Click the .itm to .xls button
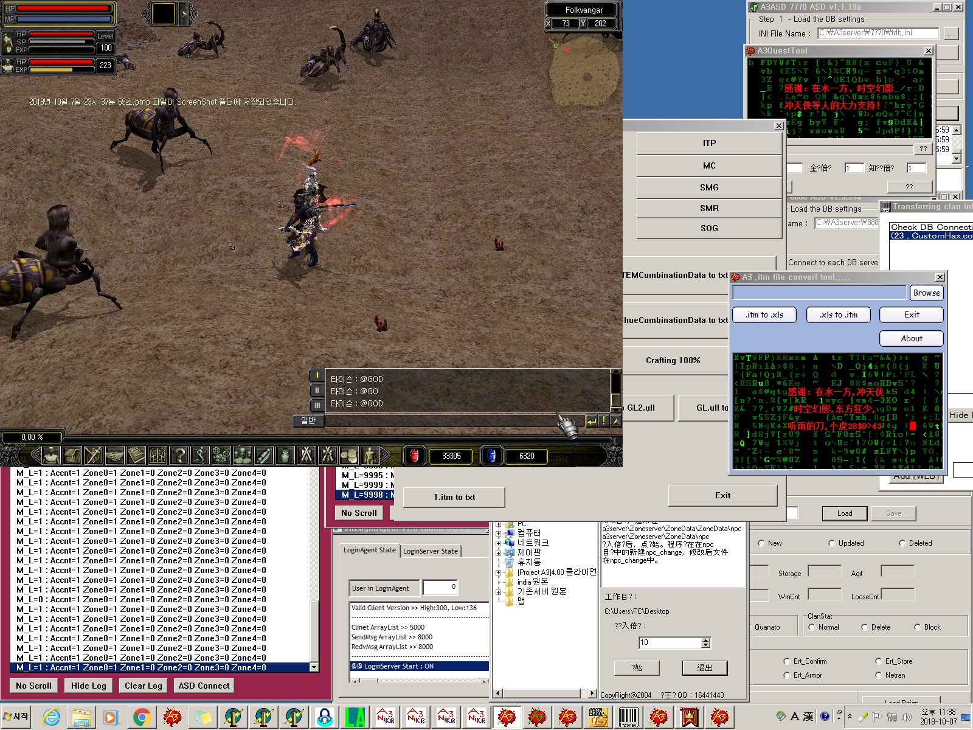The height and width of the screenshot is (730, 973). click(x=764, y=315)
